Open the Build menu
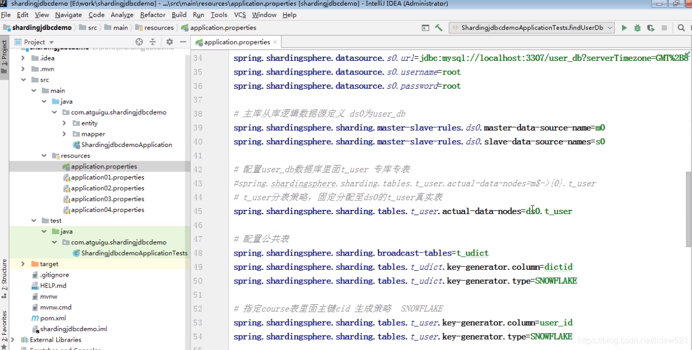The height and width of the screenshot is (350, 692). (x=179, y=15)
